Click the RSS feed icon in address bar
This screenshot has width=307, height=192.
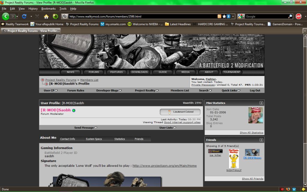[x=219, y=16]
